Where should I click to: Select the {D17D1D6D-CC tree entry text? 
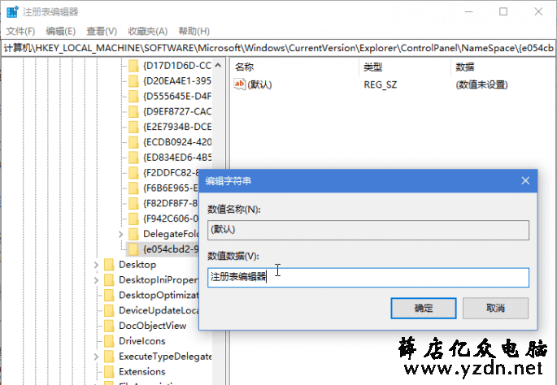click(x=177, y=66)
